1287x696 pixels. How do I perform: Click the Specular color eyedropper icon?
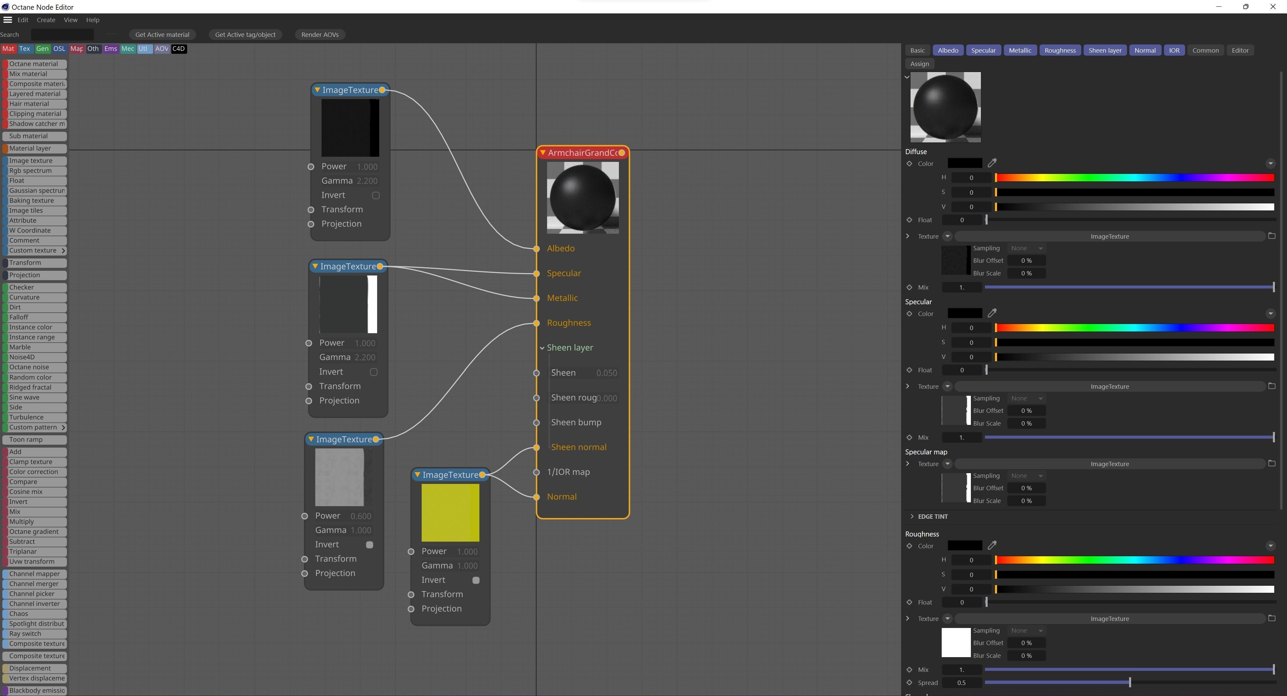tap(992, 313)
